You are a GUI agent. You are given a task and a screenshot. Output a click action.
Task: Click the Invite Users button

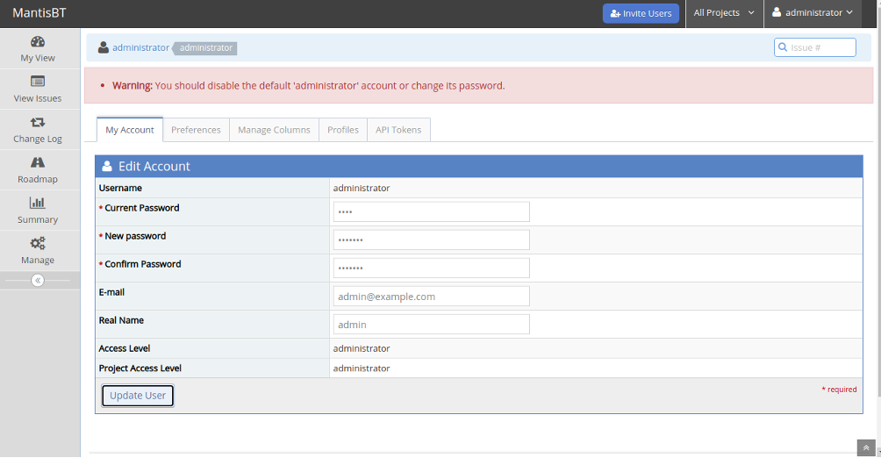[641, 13]
